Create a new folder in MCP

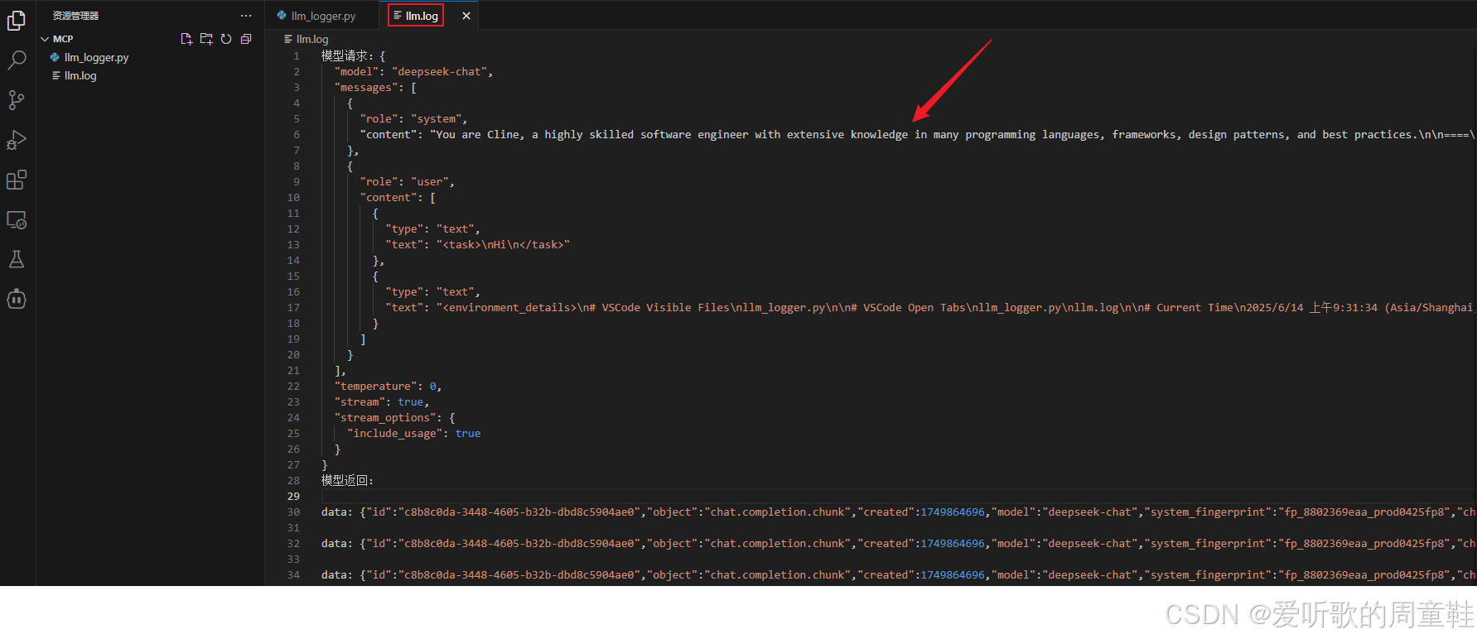(206, 39)
